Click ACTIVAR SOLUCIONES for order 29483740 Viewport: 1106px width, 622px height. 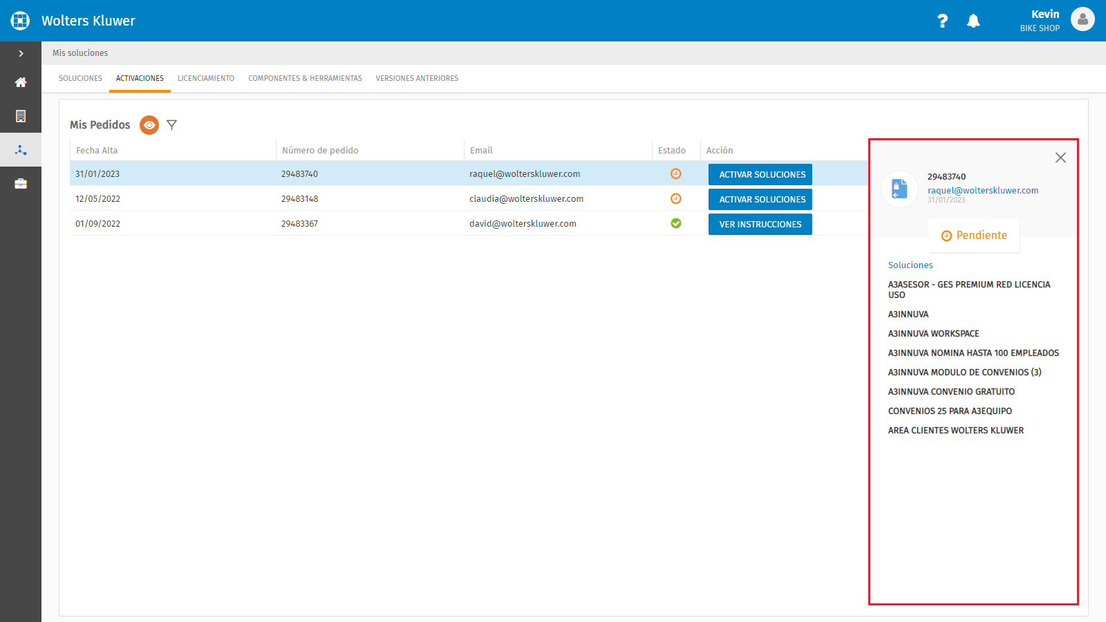[x=760, y=175]
